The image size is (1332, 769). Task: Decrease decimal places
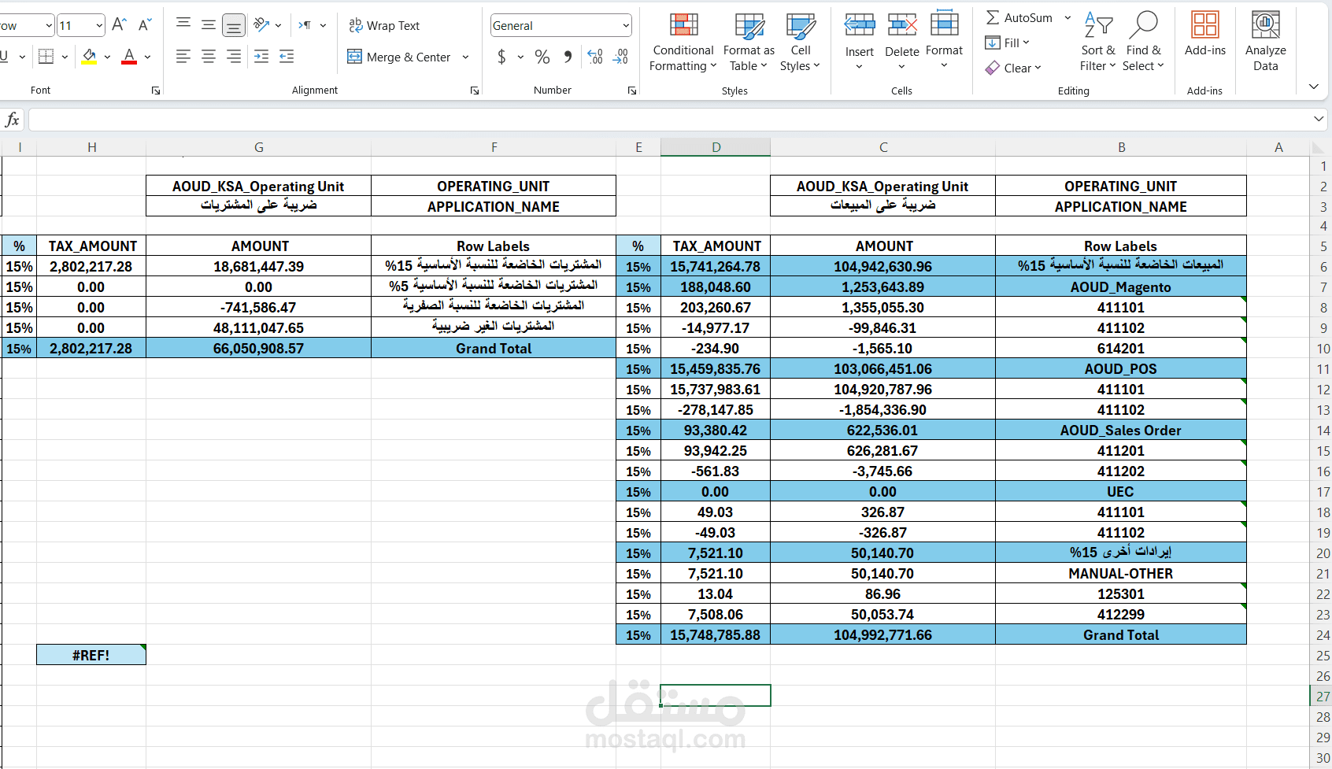[621, 57]
